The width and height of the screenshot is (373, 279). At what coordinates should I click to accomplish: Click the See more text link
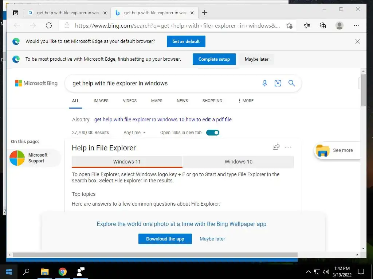343,150
